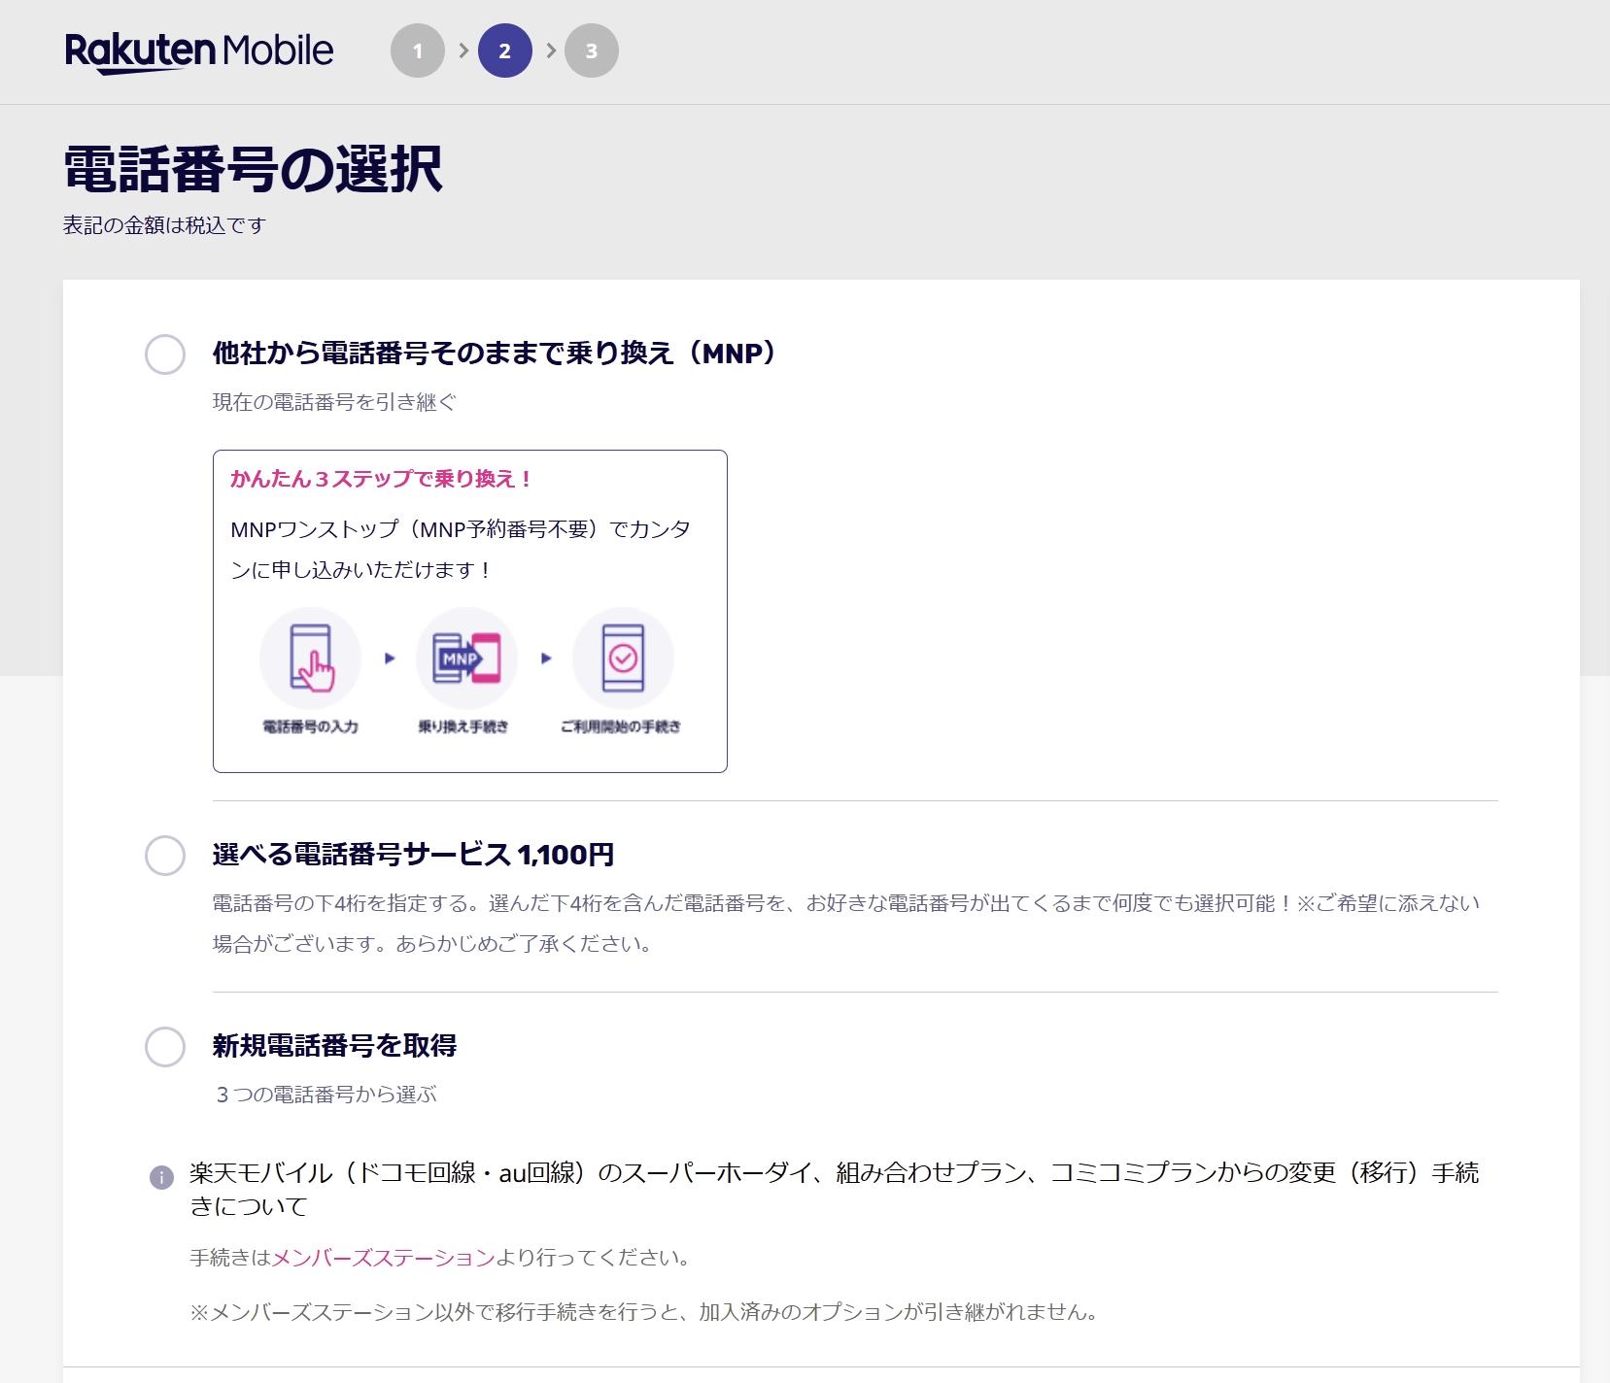
Task: Click the MNPワンストップ description text
Action: (x=461, y=550)
